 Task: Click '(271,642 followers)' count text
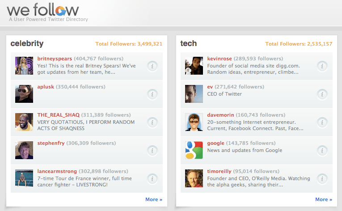[x=240, y=87]
